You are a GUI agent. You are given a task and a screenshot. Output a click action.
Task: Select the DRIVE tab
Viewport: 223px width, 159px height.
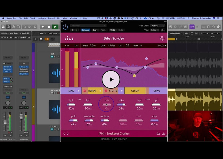157,91
